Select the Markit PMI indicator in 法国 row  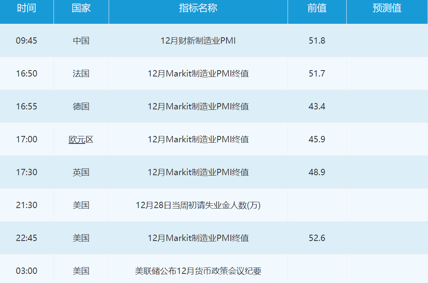(x=198, y=74)
